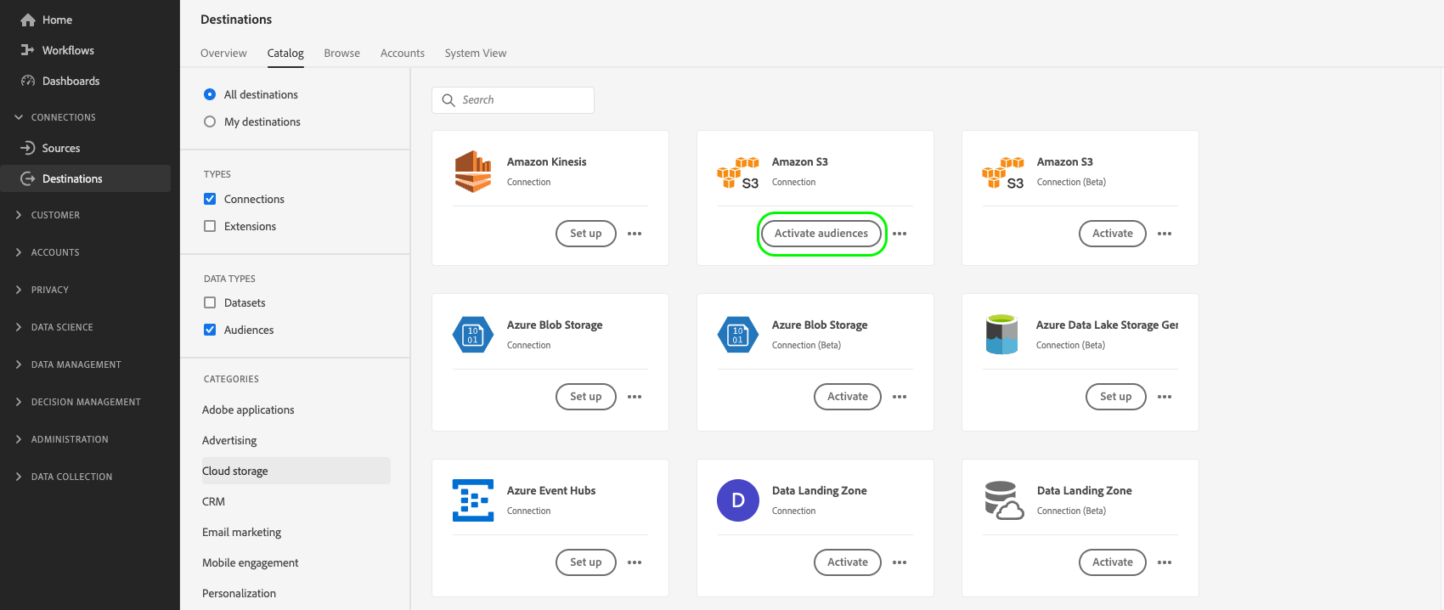Open more options for Azure Data Lake Storage
The image size is (1444, 610).
[1165, 397]
